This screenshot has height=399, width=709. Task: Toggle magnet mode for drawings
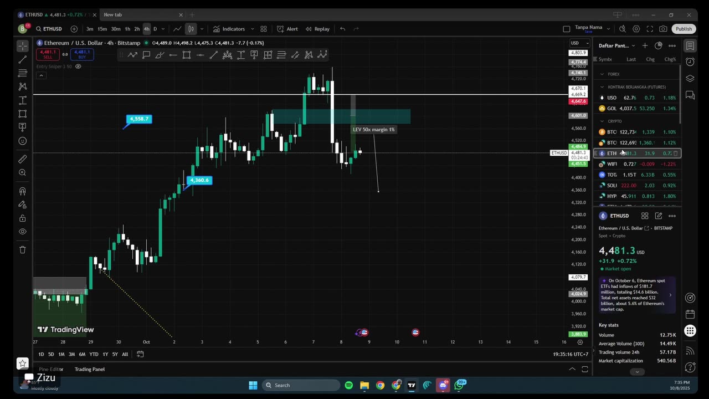23,191
